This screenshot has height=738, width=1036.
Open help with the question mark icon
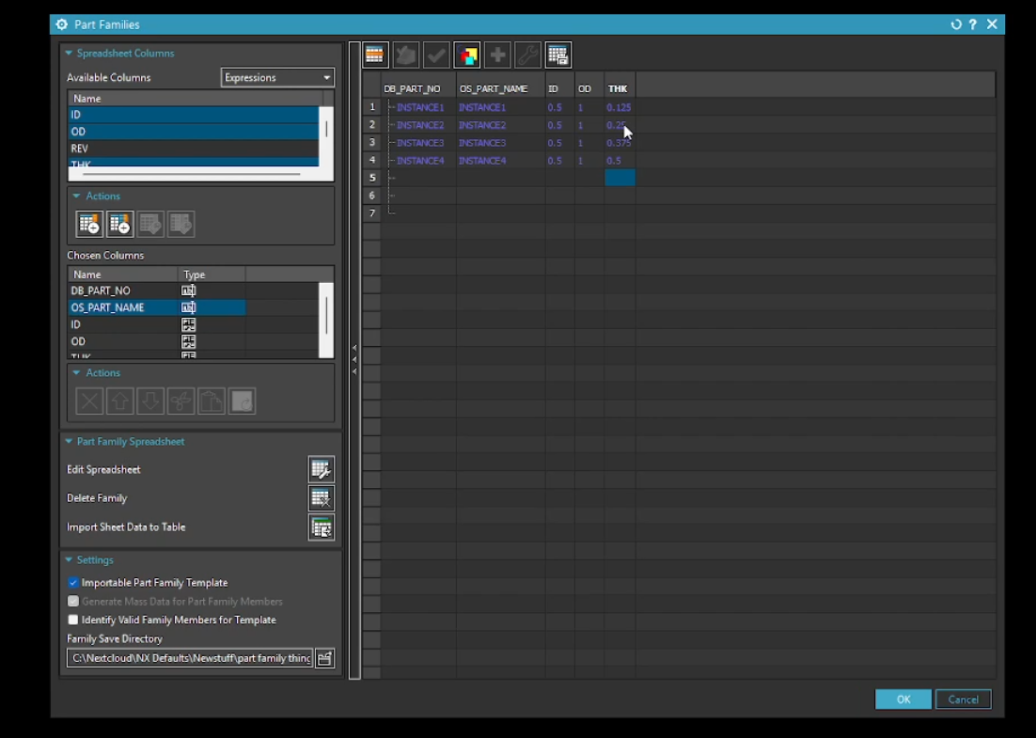click(x=973, y=24)
